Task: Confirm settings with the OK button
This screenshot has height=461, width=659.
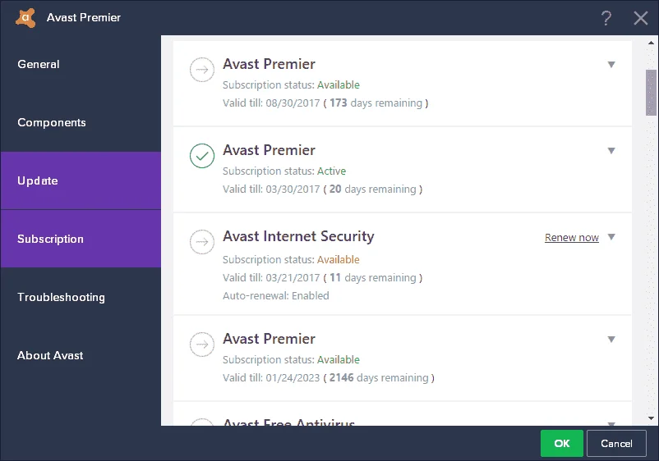Action: (562, 444)
